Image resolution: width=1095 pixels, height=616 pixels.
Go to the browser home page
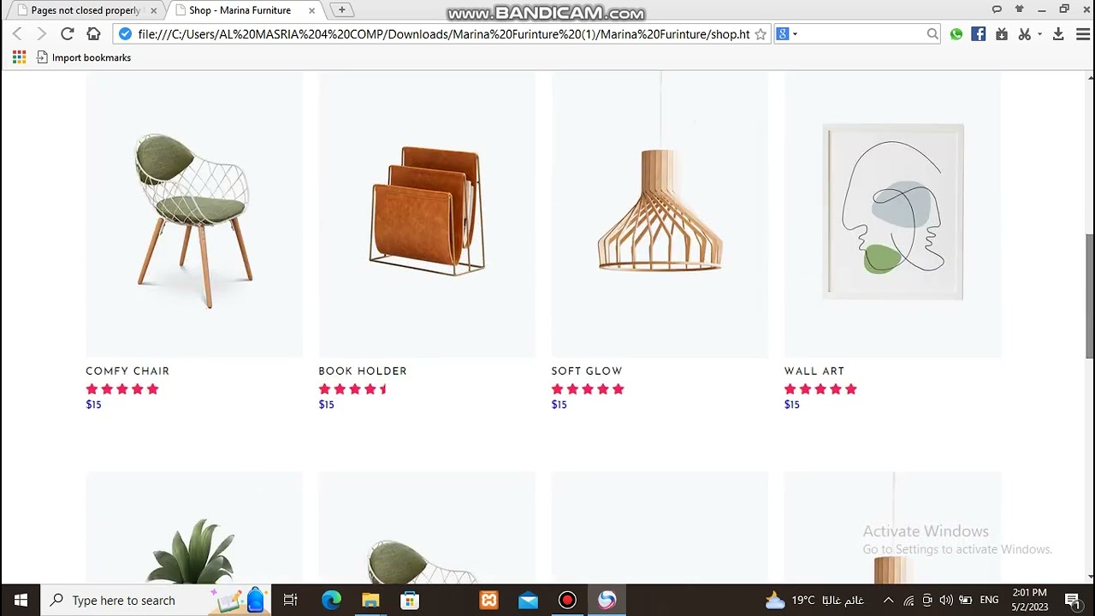tap(94, 34)
